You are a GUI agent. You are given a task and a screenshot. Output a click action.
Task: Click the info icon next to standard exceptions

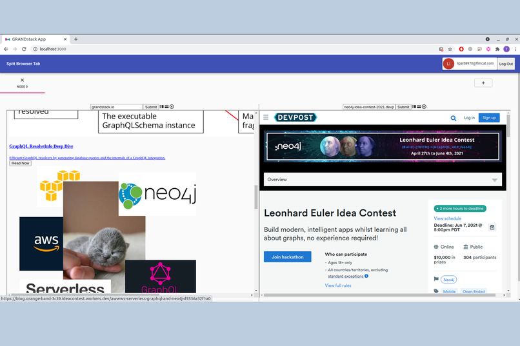(x=366, y=276)
